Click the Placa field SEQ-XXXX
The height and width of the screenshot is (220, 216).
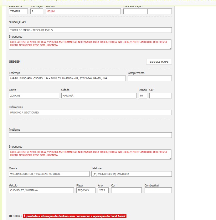tap(86, 190)
